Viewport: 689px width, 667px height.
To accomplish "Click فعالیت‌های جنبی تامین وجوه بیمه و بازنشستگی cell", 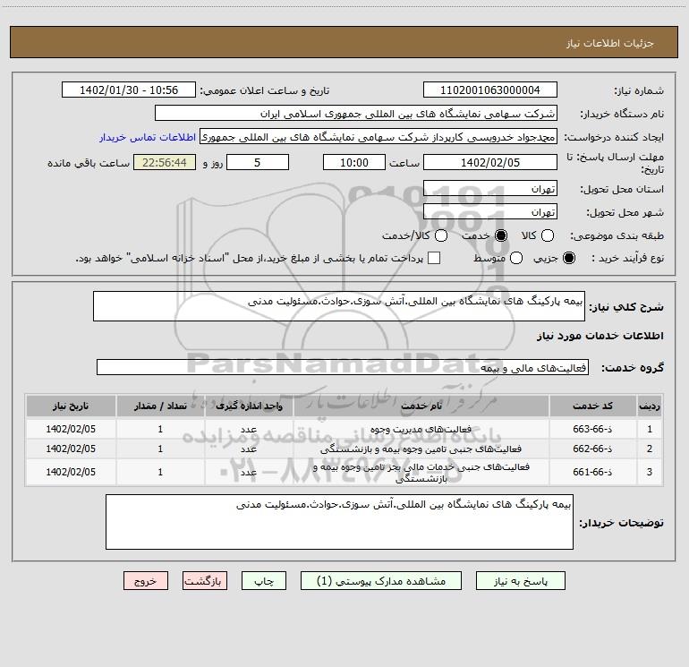I will point(421,449).
